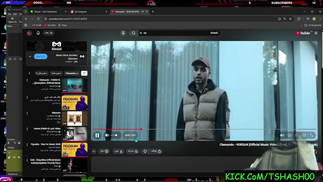Play the Clemando - FUNDO thumbnail

point(74,85)
